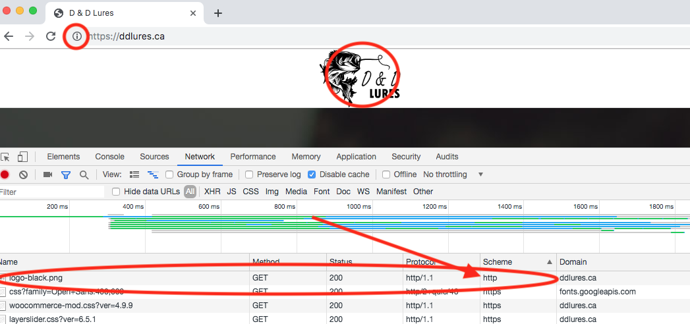This screenshot has width=690, height=324.
Task: Open a new tab with plus button
Action: click(218, 13)
